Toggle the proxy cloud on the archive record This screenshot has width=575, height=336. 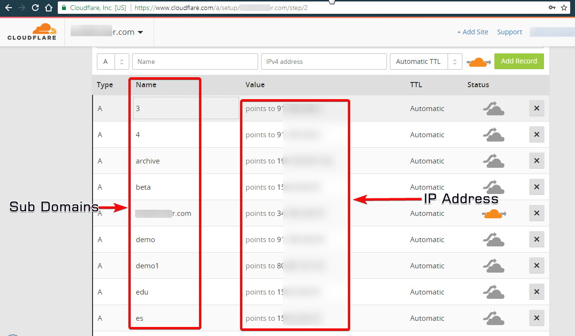[494, 161]
